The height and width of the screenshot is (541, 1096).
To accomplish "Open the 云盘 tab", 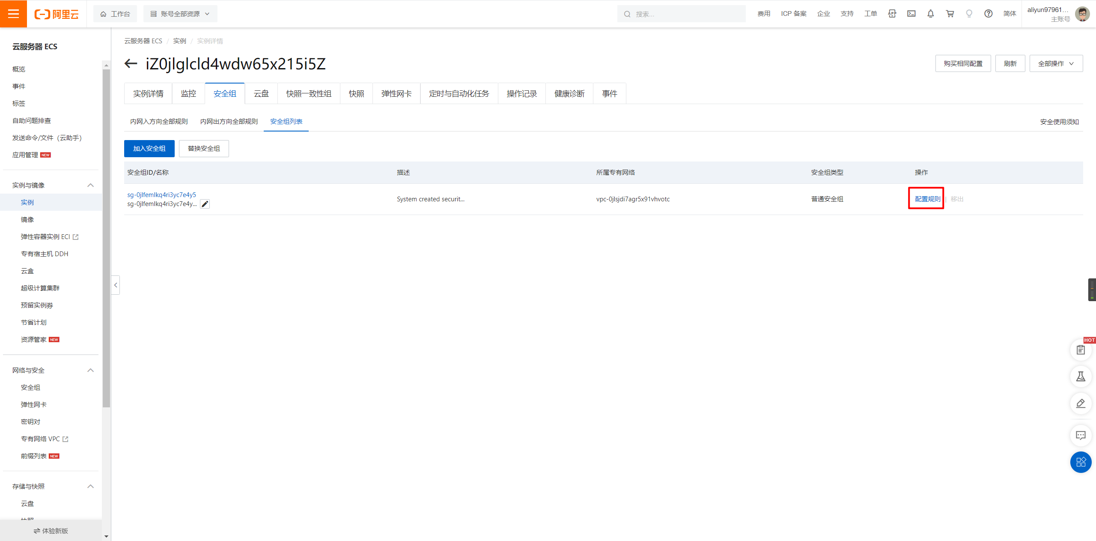I will click(261, 93).
